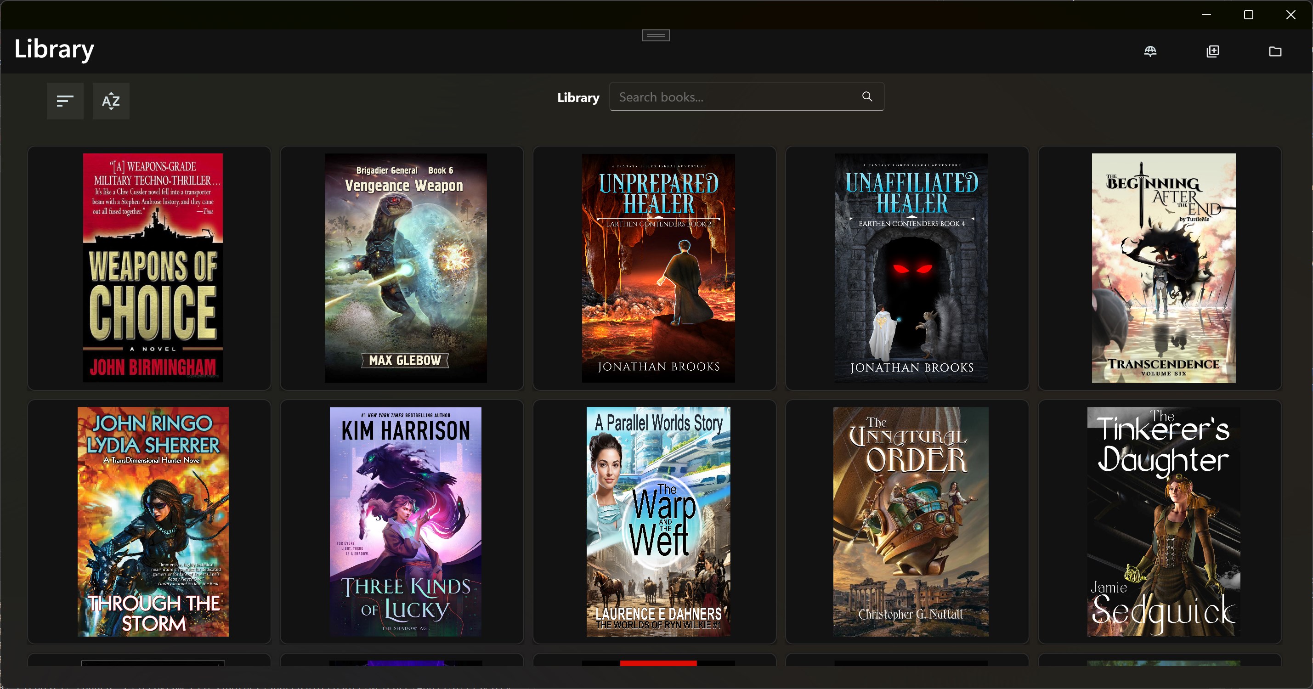Open the folder browse icon
Viewport: 1313px width, 689px height.
[1276, 51]
